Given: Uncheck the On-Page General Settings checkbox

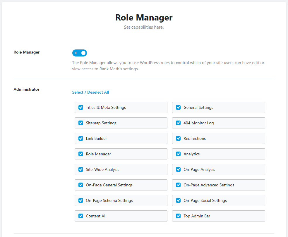Looking at the screenshot, I should pos(81,185).
